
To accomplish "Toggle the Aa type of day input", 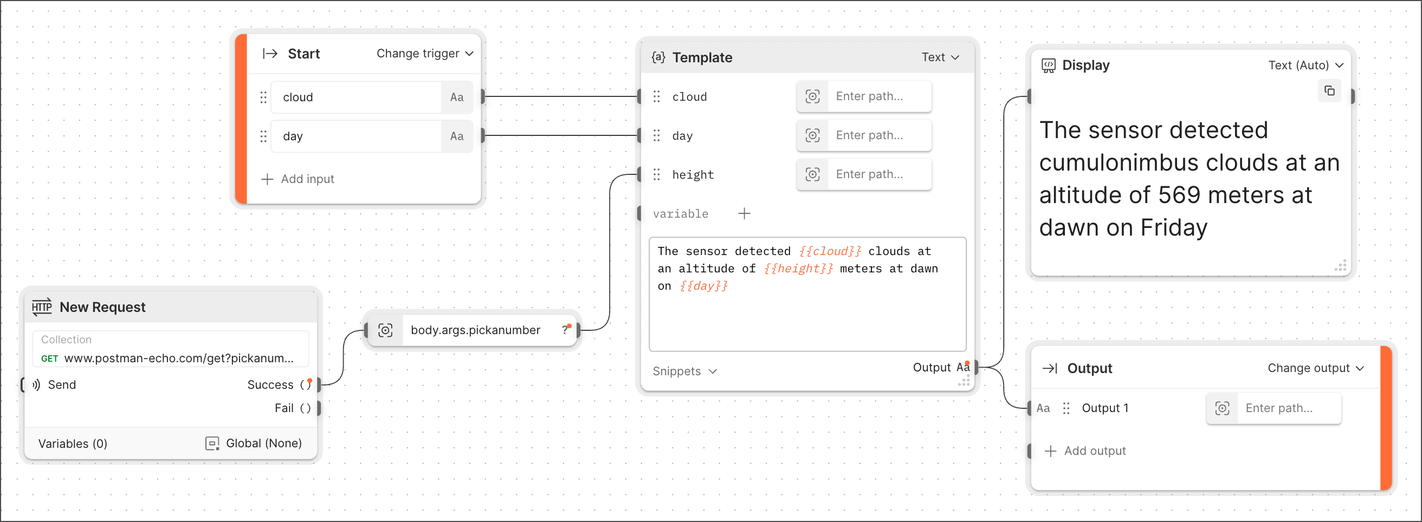I will point(456,136).
